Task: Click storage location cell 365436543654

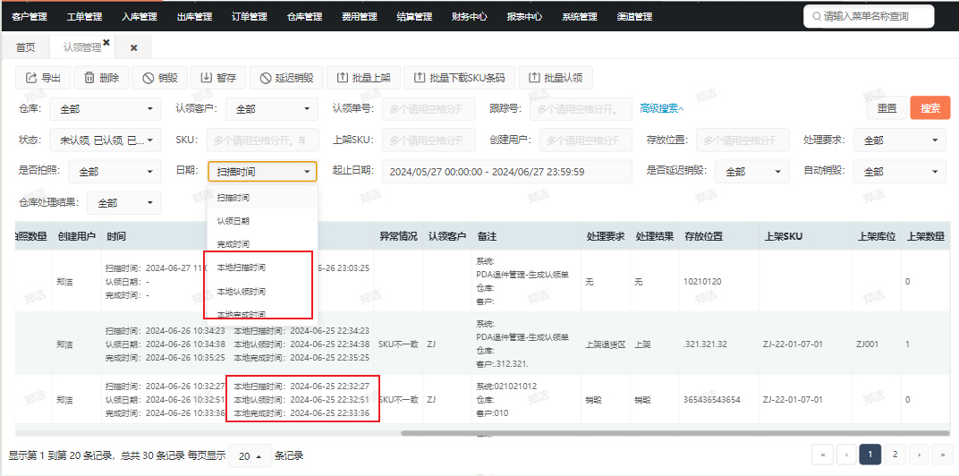Action: click(712, 400)
